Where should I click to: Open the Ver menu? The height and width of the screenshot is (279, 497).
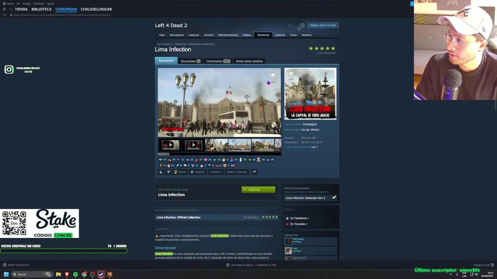coord(18,3)
